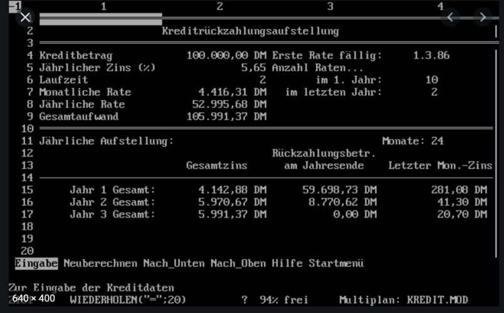504x313 pixels.
Task: Click the Startmenü command
Action: point(335,264)
